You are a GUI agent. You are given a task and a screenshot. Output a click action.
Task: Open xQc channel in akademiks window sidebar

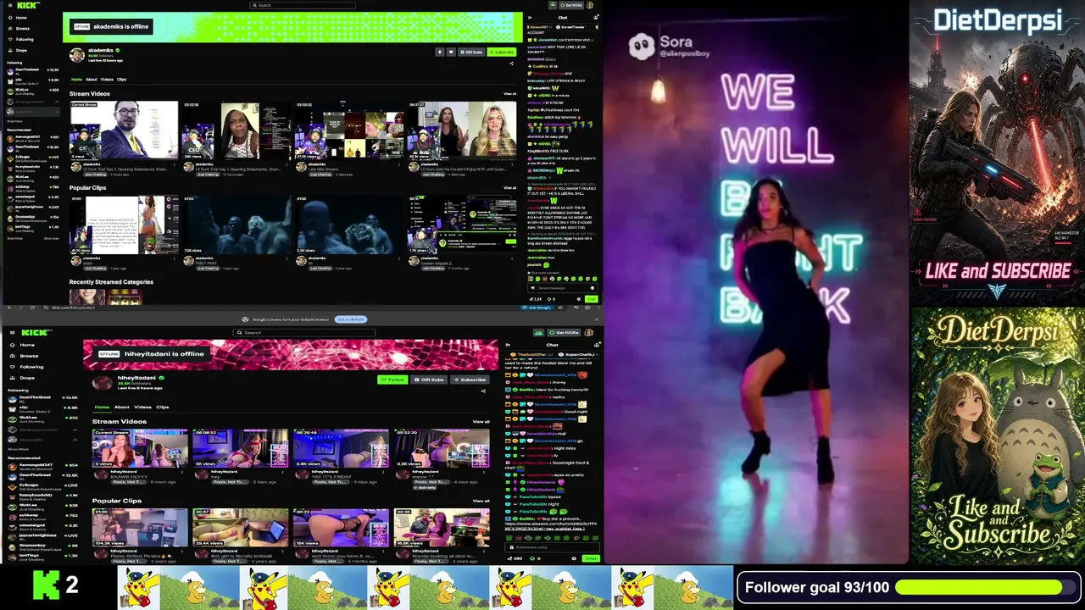pyautogui.click(x=34, y=81)
